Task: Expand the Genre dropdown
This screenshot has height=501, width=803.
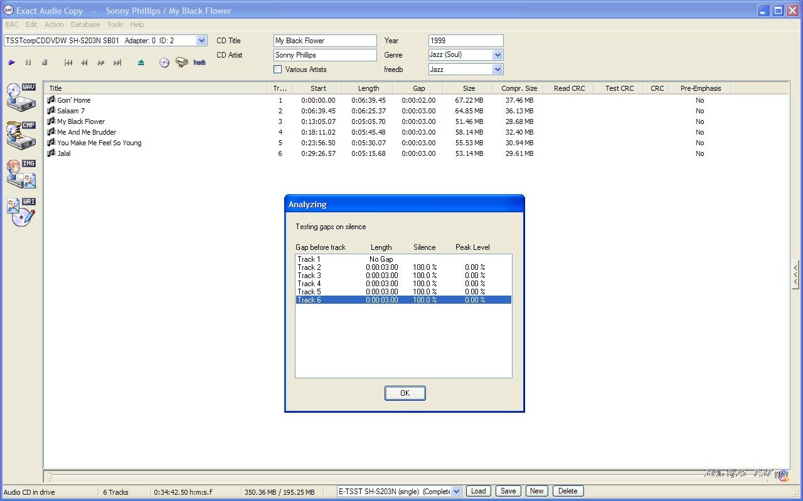Action: tap(497, 55)
